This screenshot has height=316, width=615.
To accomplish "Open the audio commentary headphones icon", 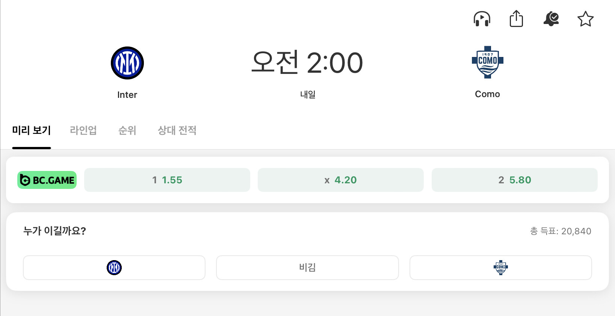I will tap(482, 19).
